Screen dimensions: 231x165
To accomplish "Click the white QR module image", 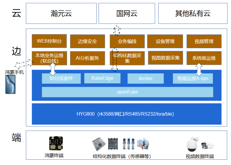I will tap(99, 144).
